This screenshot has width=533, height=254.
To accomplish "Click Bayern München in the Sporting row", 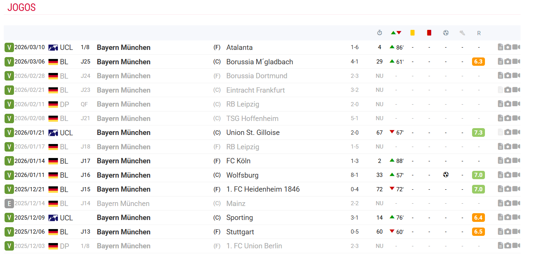I will pos(123,218).
